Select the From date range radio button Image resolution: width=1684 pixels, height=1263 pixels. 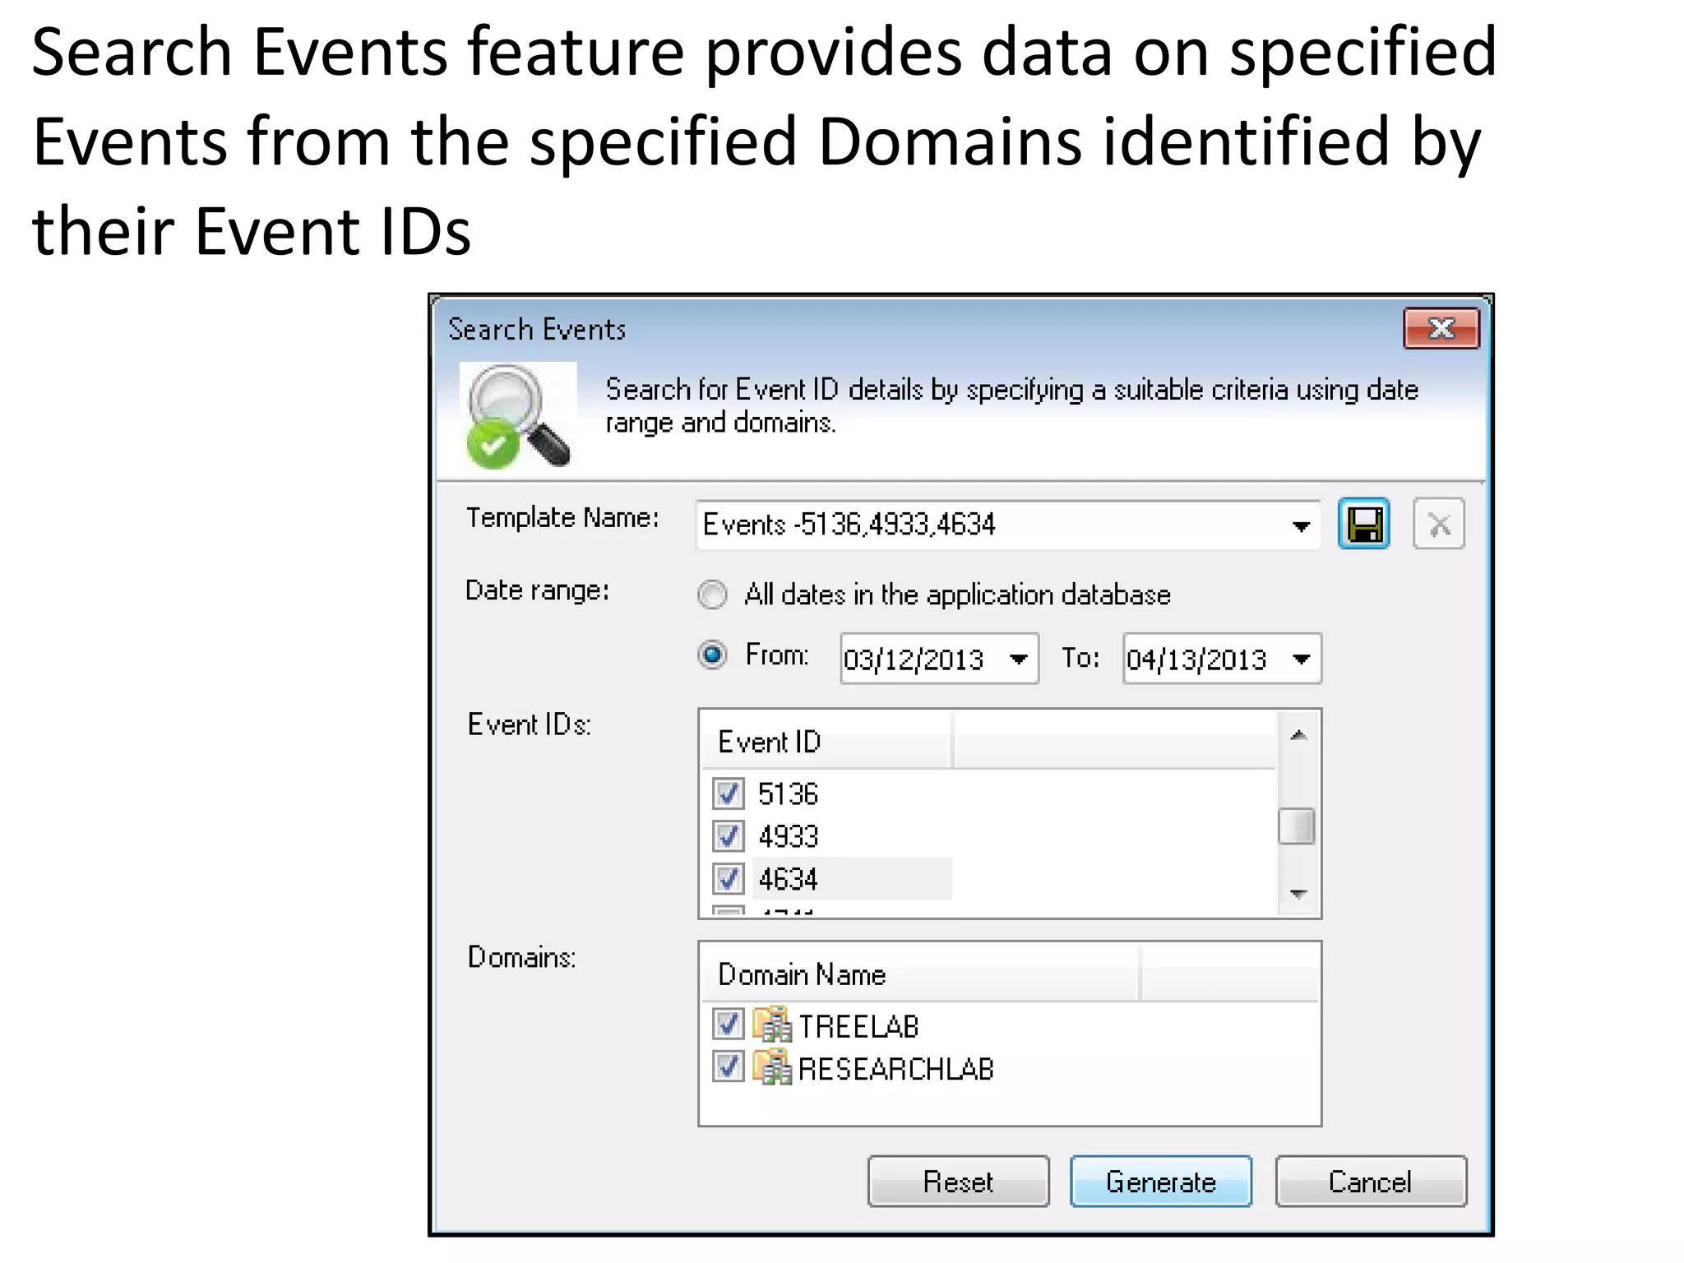712,655
